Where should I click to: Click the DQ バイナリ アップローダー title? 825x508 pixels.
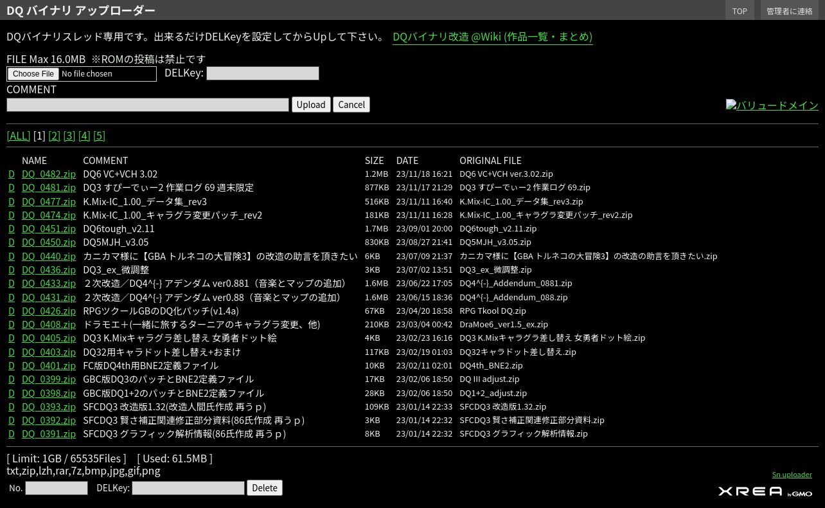tap(81, 10)
